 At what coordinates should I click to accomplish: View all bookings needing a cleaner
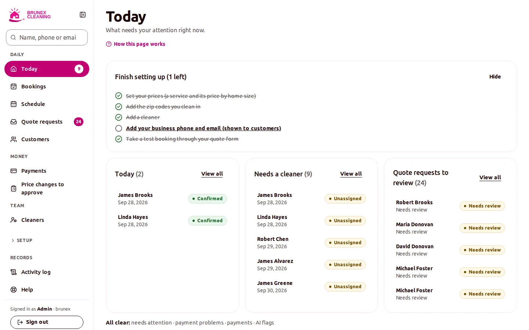coord(351,174)
